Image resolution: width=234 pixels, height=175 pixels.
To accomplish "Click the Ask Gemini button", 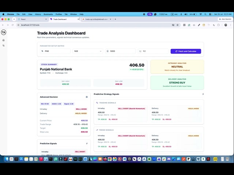I will coord(225,19).
